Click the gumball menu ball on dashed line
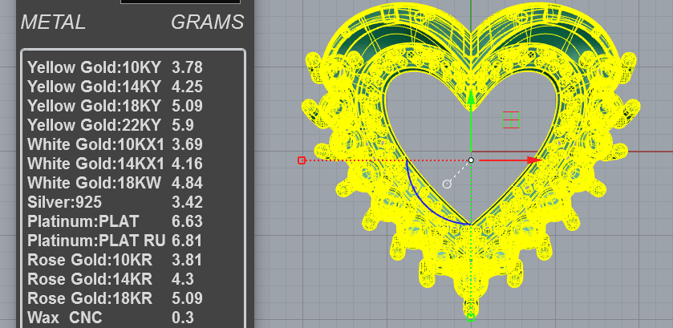Image resolution: width=673 pixels, height=328 pixels. [x=447, y=184]
